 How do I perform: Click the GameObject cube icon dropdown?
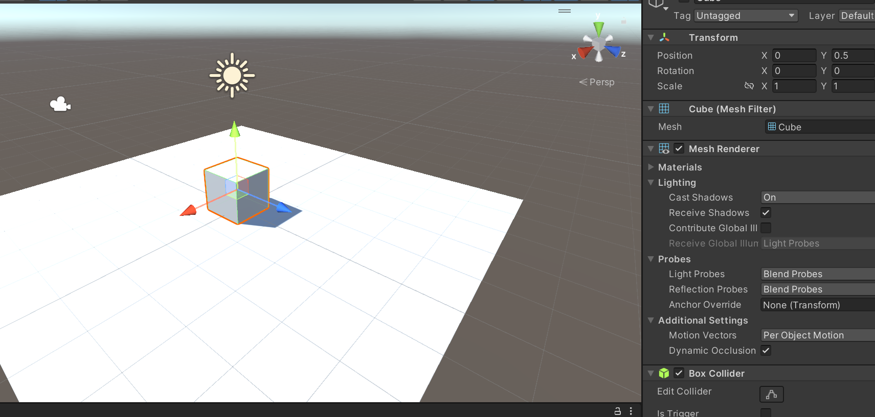point(658,4)
